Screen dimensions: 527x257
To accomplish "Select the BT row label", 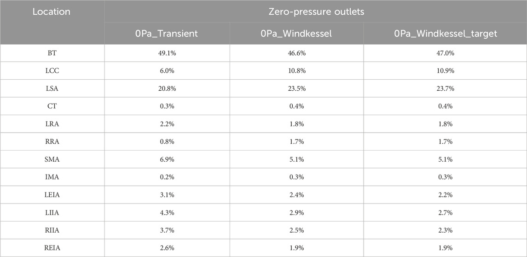I will 51,53.
